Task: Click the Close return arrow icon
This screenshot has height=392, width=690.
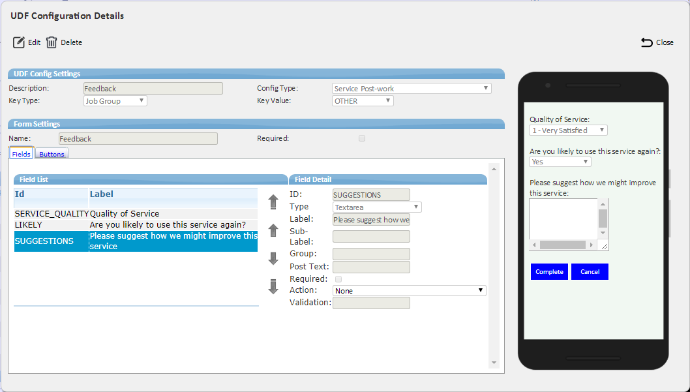Action: point(646,42)
